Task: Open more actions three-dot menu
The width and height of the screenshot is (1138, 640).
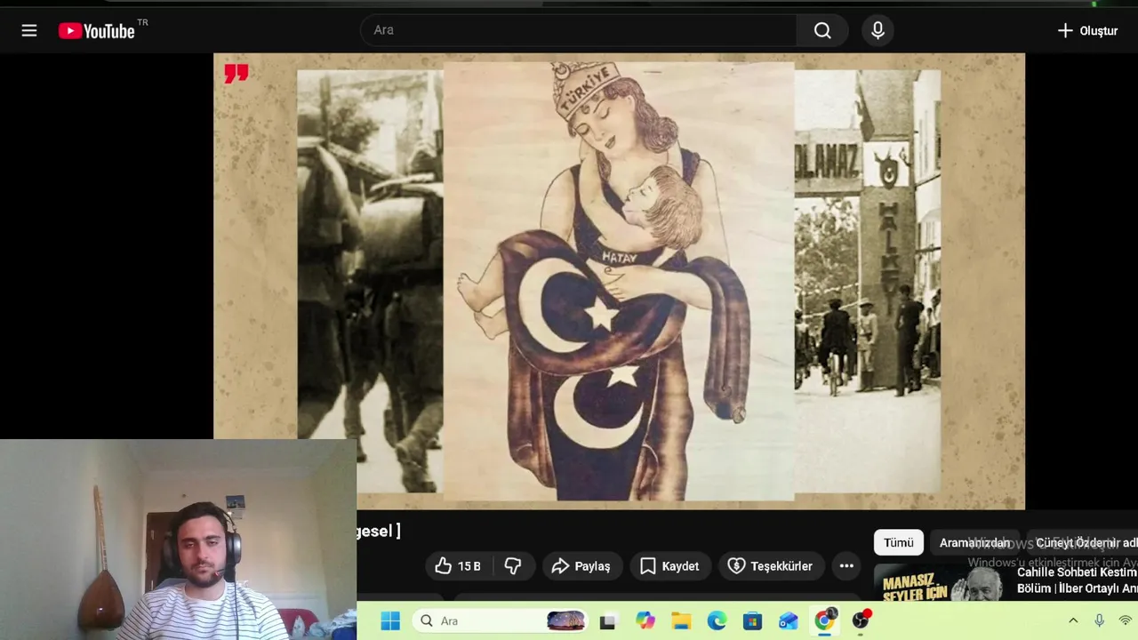Action: coord(846,566)
